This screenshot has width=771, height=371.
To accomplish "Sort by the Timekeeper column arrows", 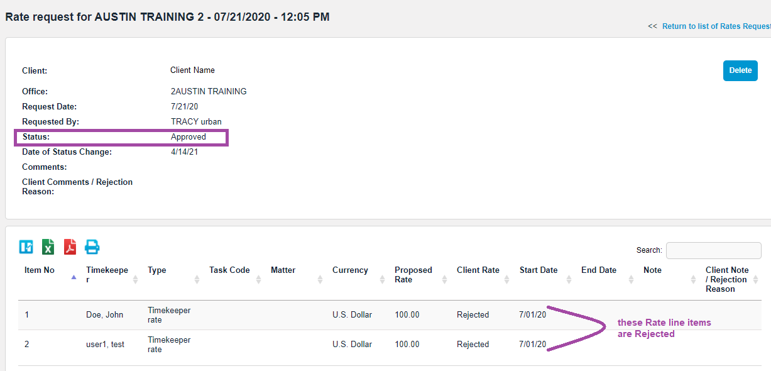I will pyautogui.click(x=135, y=280).
